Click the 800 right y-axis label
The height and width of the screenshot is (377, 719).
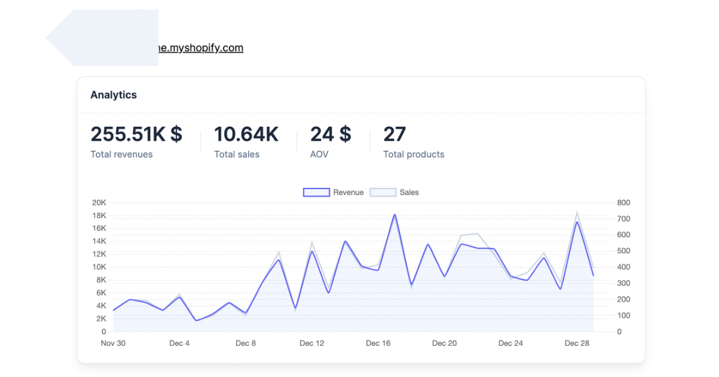(623, 203)
